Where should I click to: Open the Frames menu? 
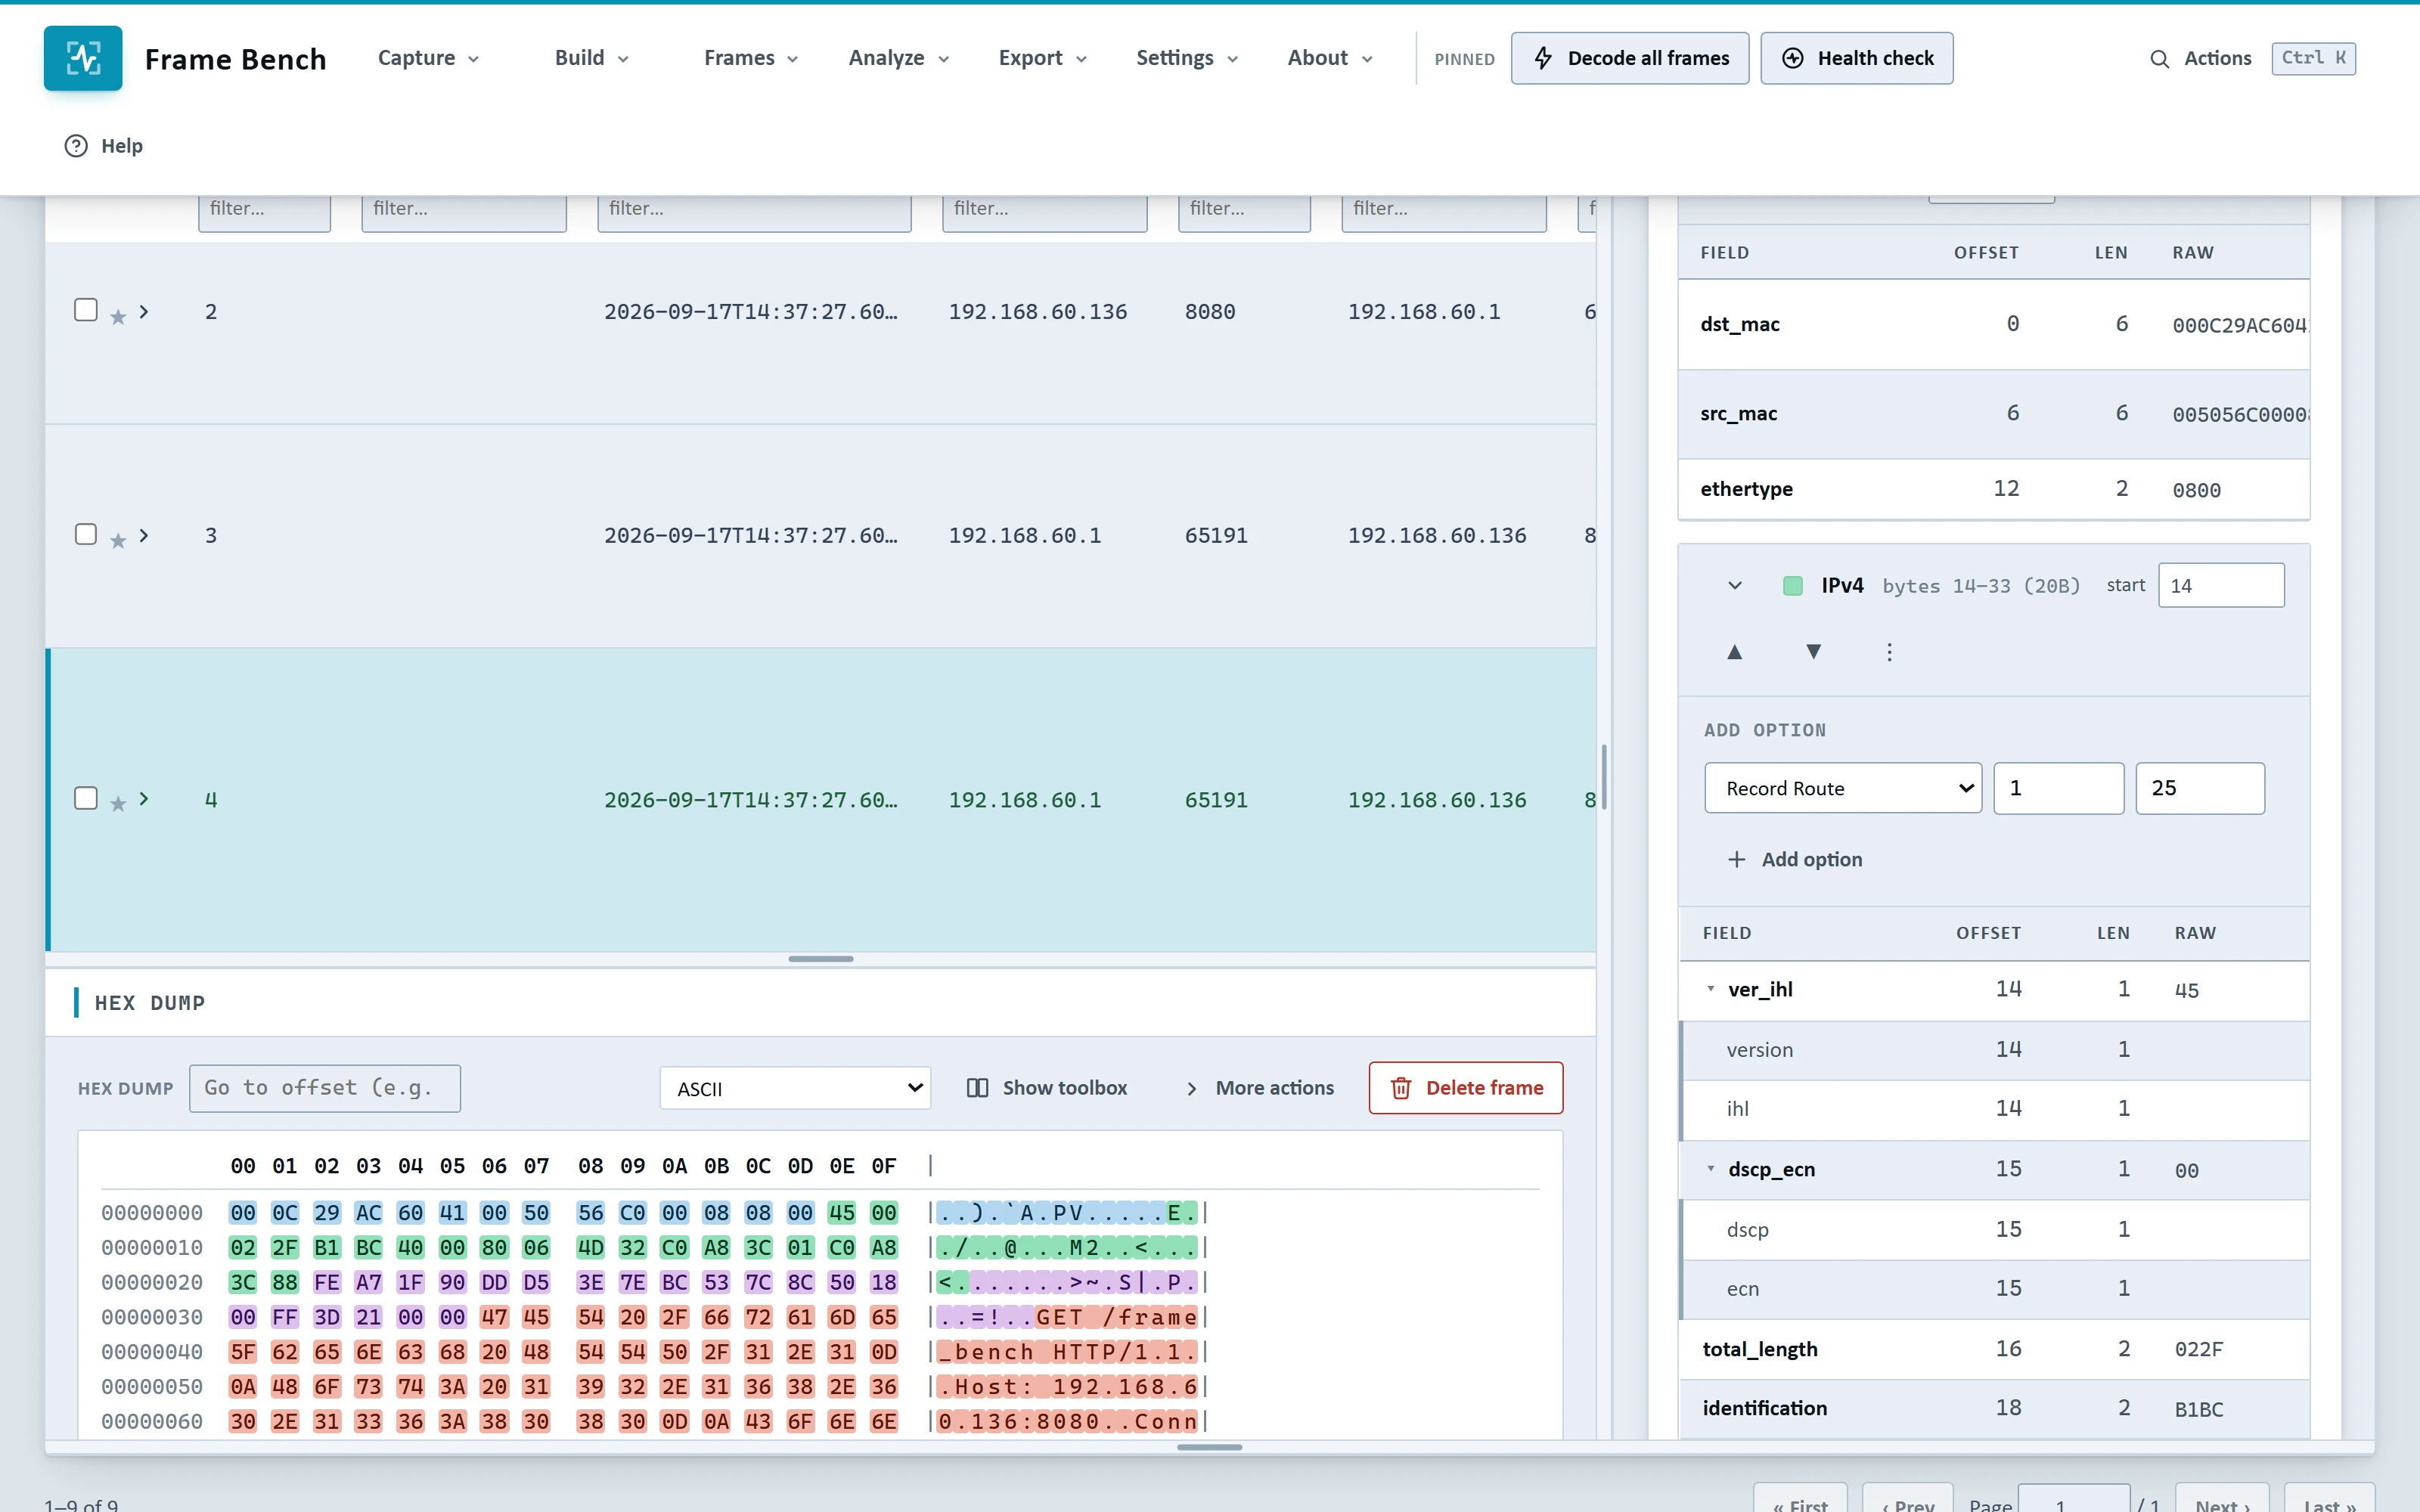point(751,58)
